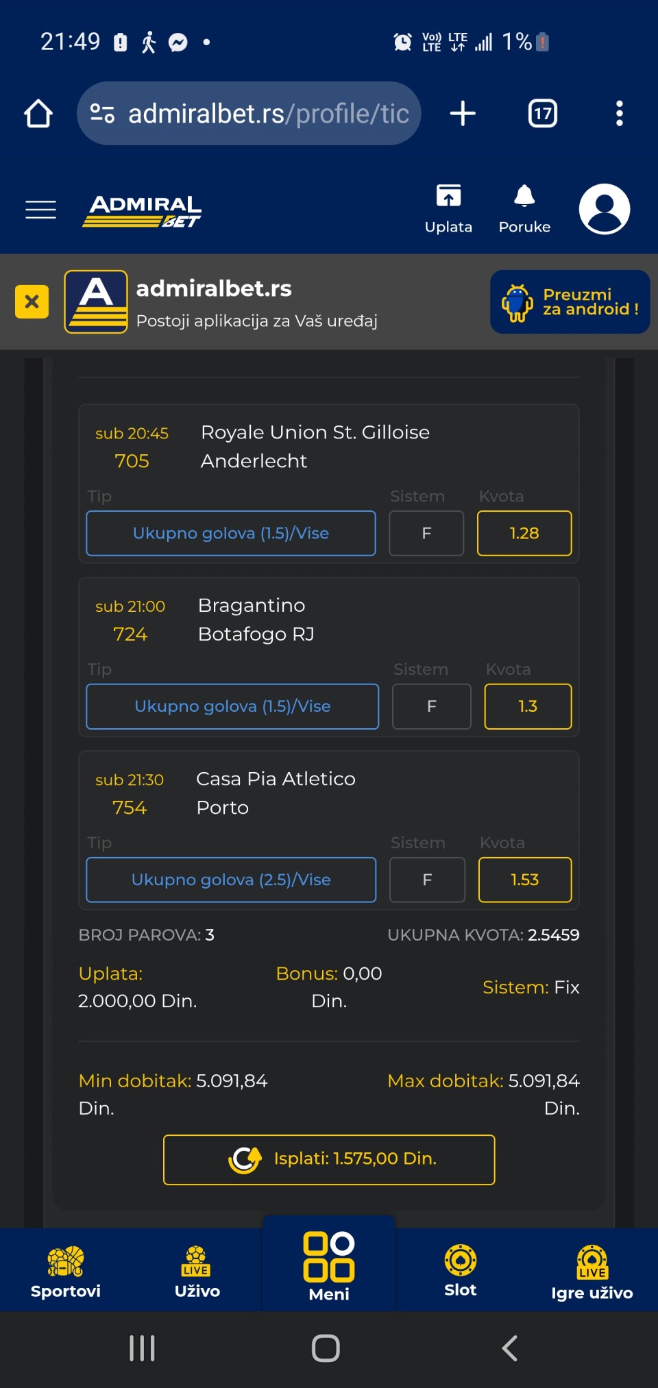658x1388 pixels.
Task: Open browser three-dot options menu
Action: click(x=619, y=114)
